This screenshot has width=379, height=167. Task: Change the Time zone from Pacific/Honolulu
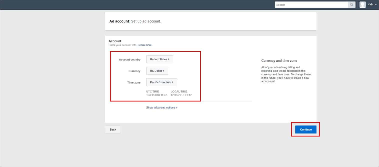tap(161, 82)
